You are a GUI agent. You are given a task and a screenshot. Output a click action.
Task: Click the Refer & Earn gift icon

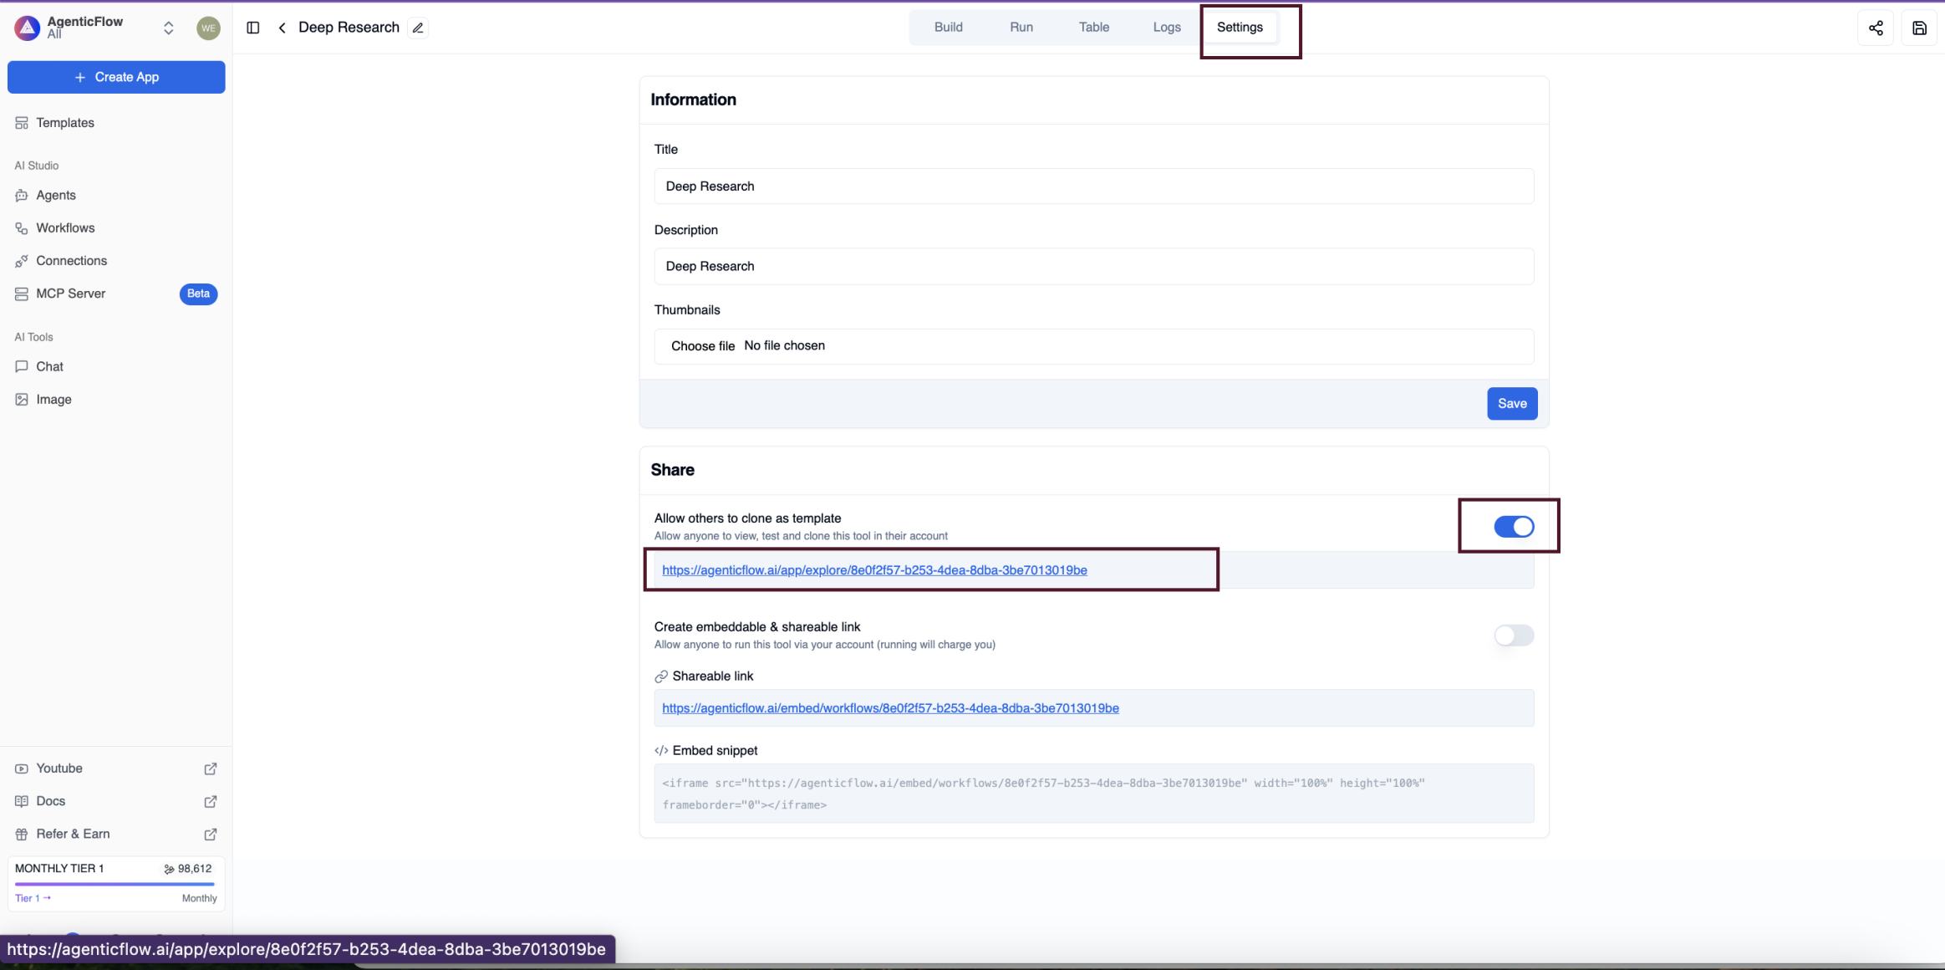coord(22,835)
